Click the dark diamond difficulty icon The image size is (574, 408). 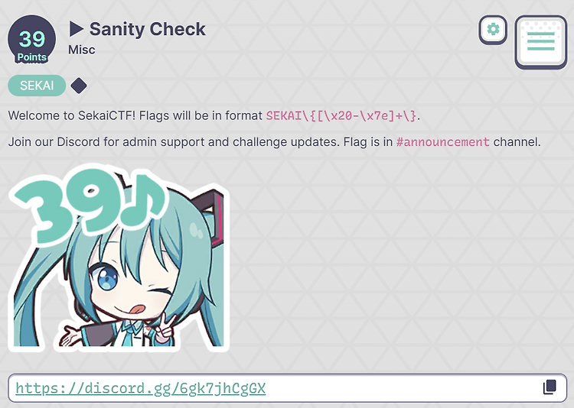[x=79, y=86]
